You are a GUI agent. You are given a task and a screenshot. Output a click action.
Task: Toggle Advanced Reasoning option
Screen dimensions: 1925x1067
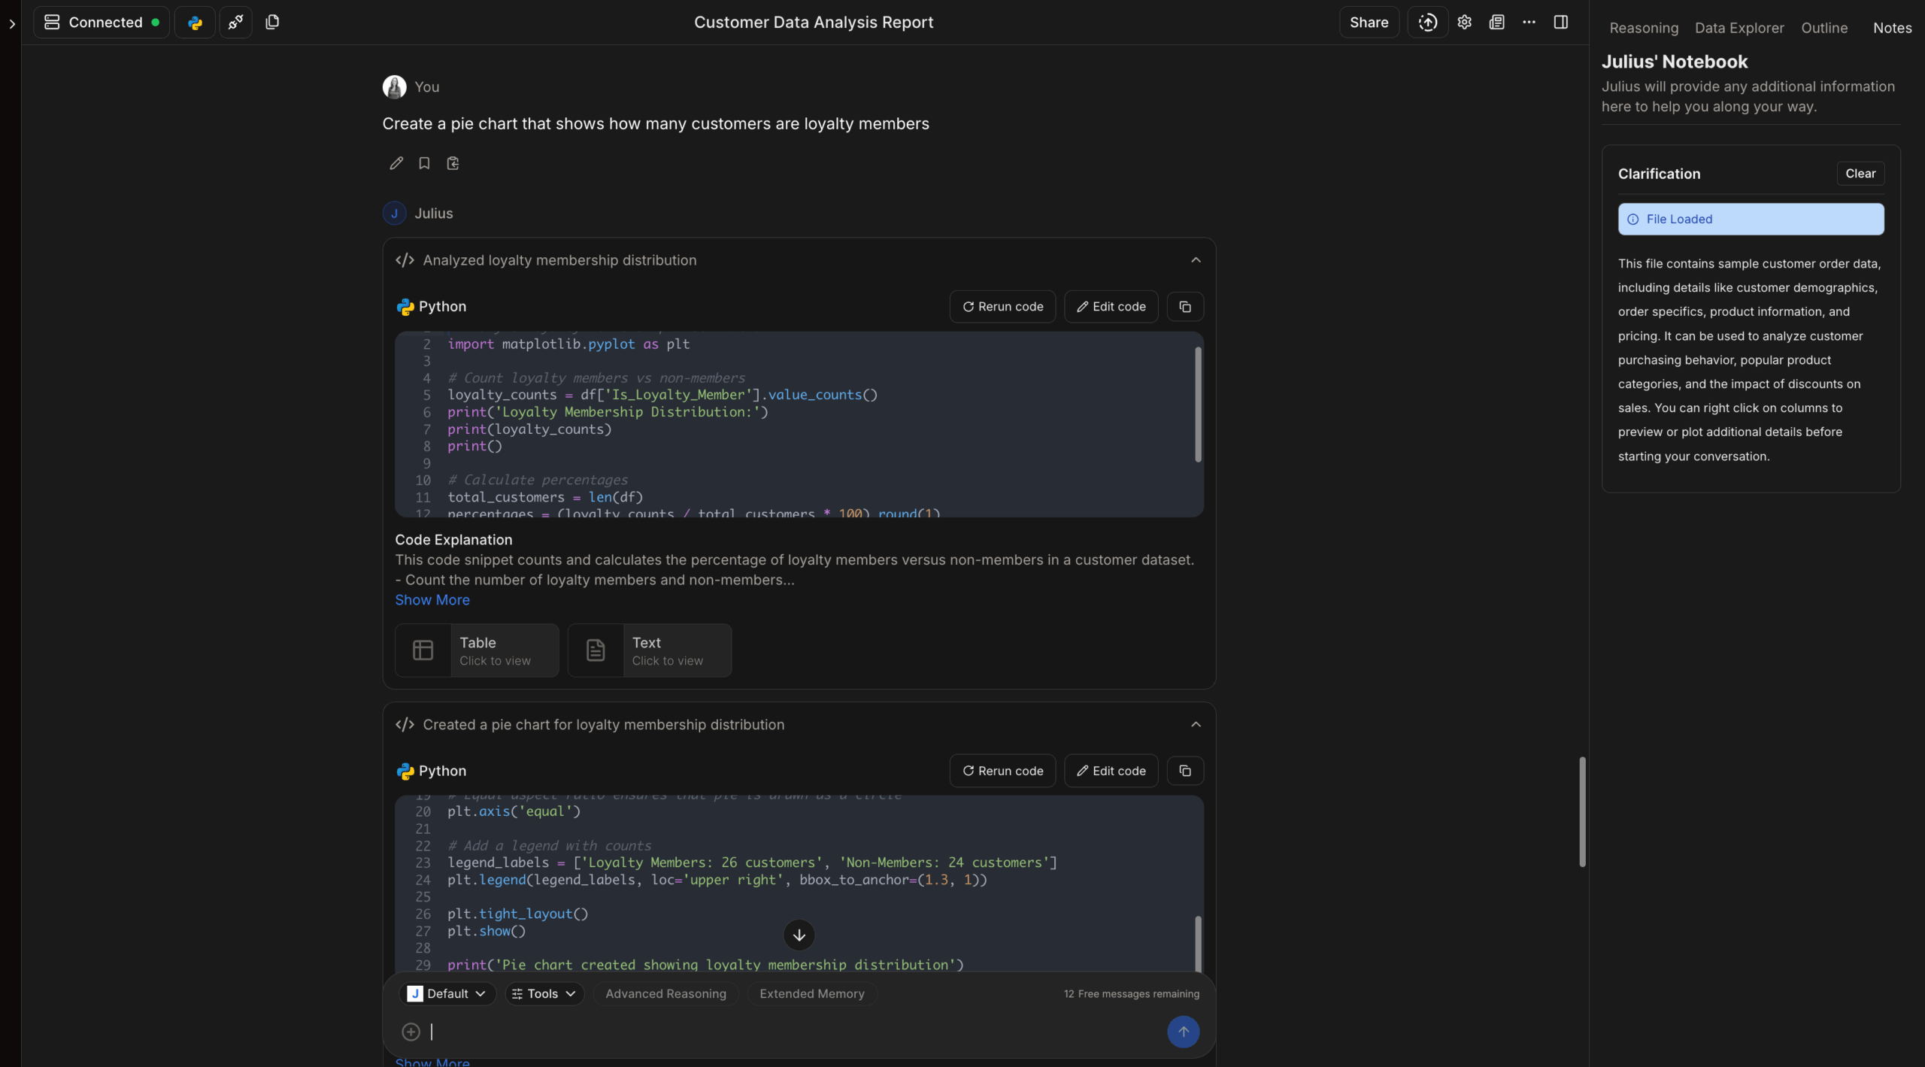pyautogui.click(x=665, y=993)
